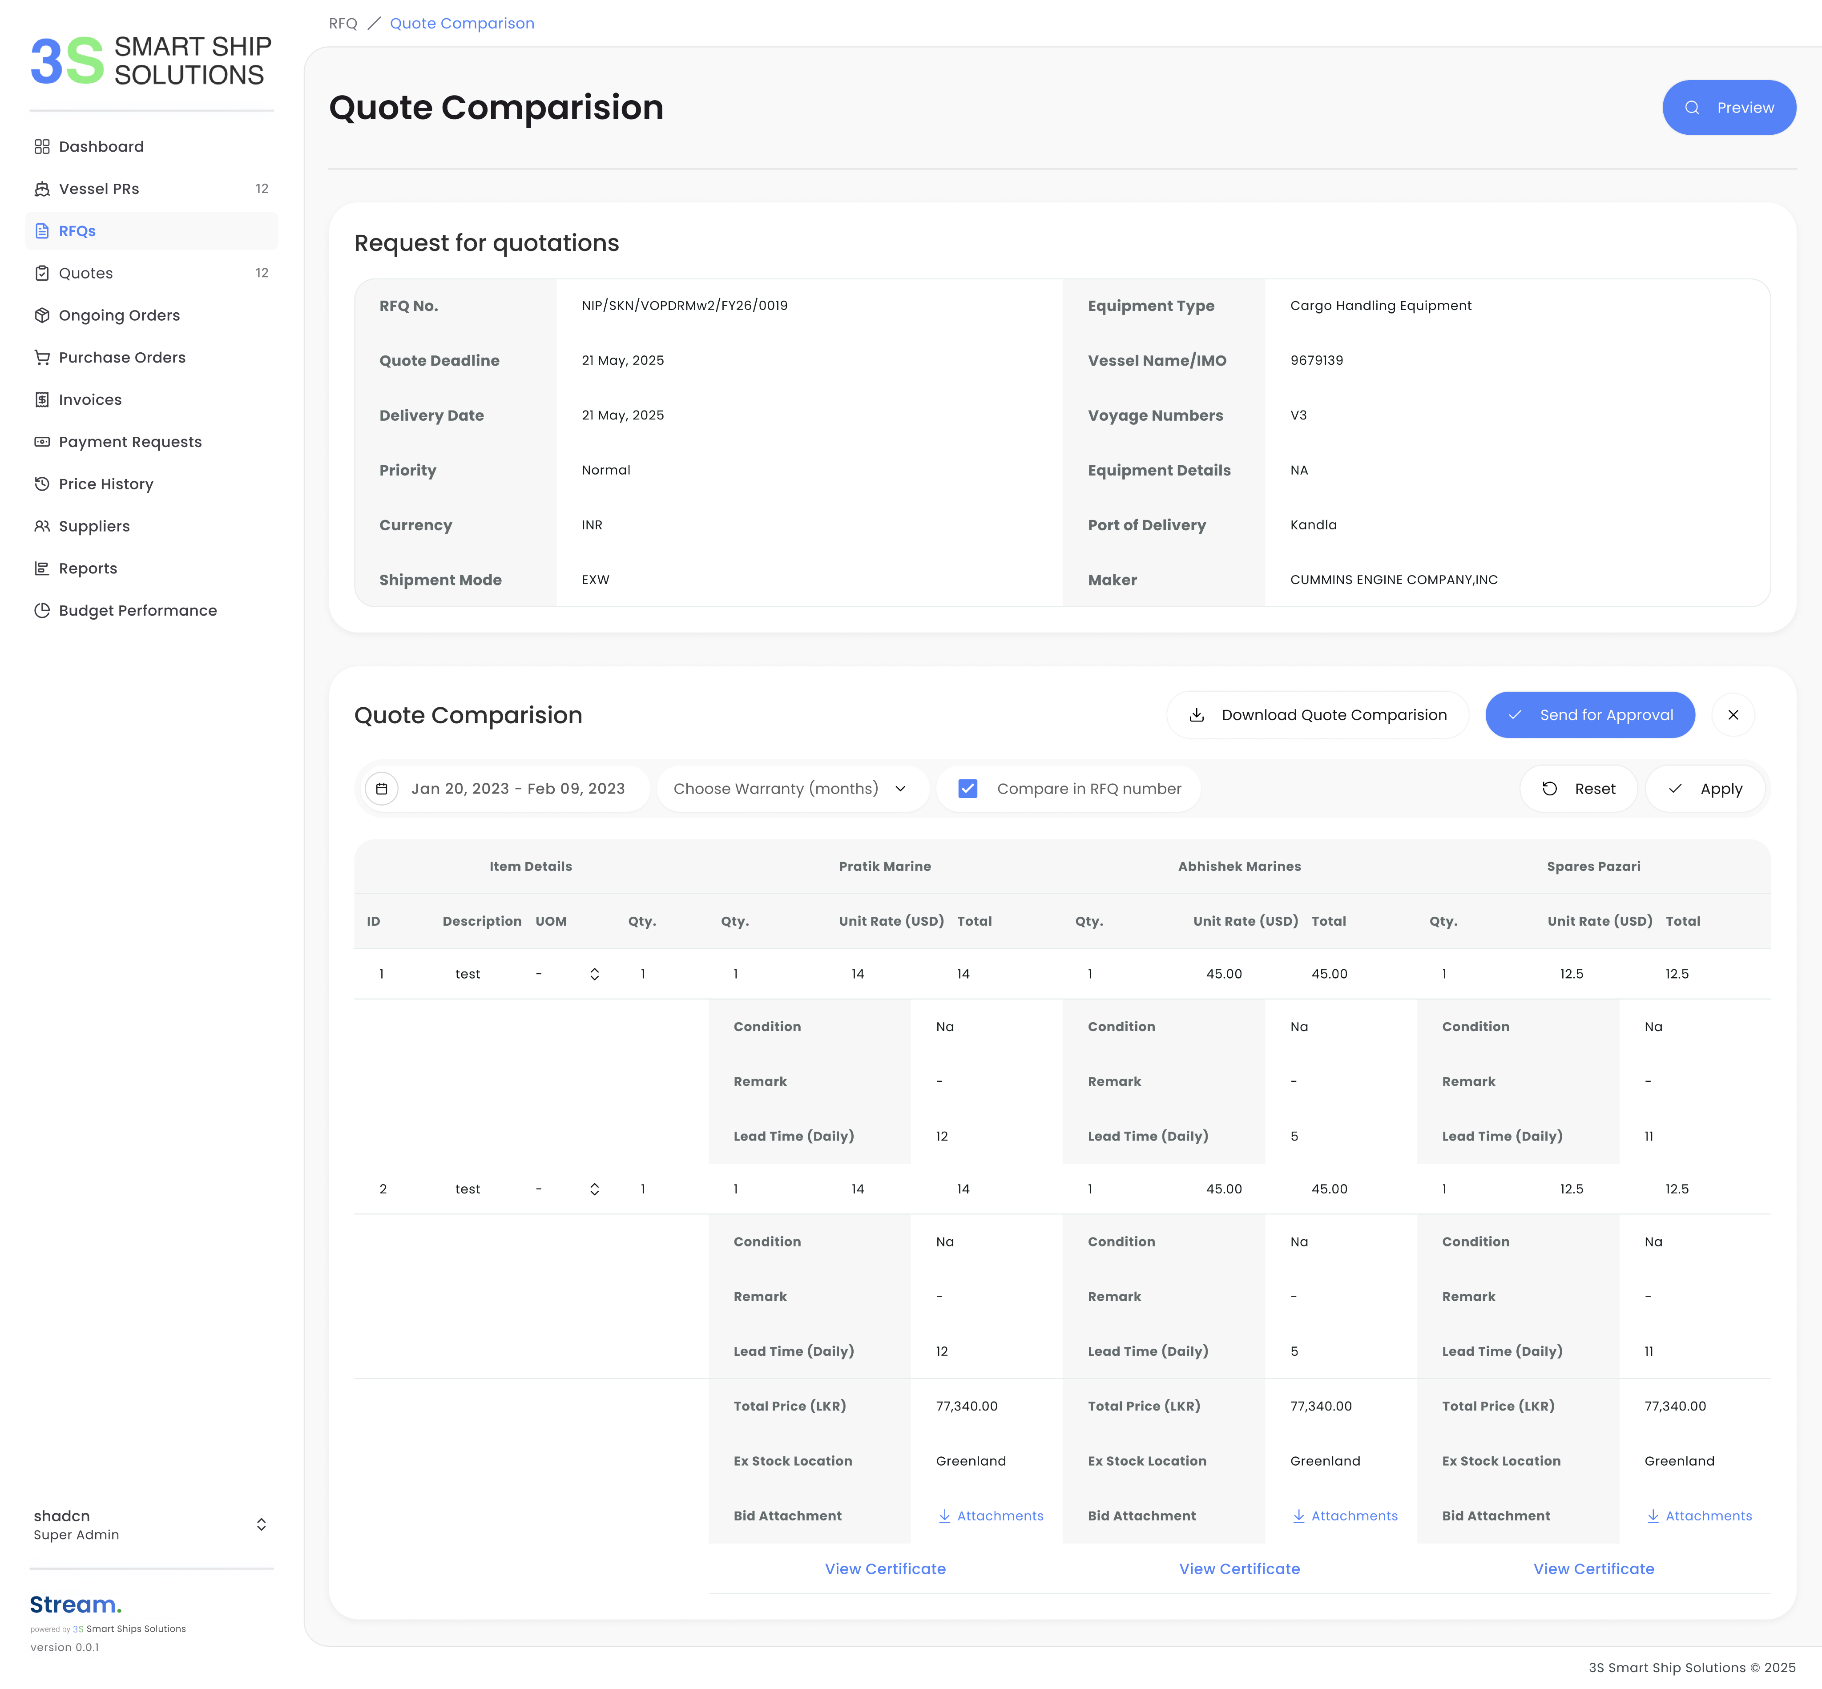This screenshot has width=1822, height=1689.
Task: Click the calendar icon in date filter
Action: click(x=382, y=789)
